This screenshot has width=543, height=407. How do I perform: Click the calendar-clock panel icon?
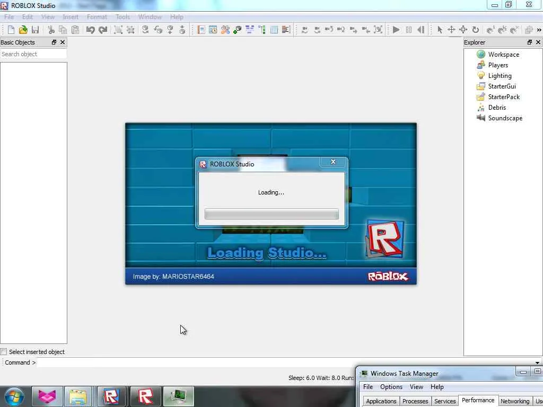click(x=213, y=30)
